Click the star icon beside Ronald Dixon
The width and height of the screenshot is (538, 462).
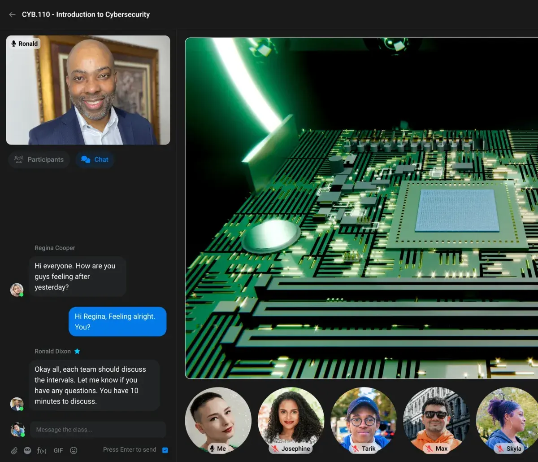(x=77, y=351)
